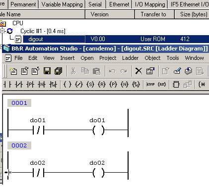Image resolution: width=209 pixels, height=190 pixels.
Task: Open the Project menu
Action: point(108,58)
